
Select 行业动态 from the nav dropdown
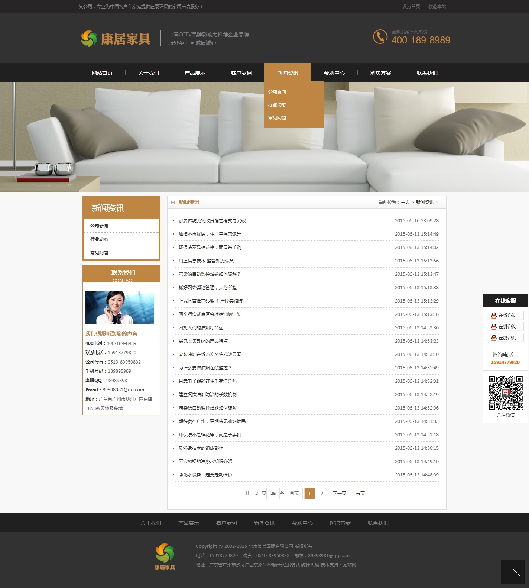(277, 105)
